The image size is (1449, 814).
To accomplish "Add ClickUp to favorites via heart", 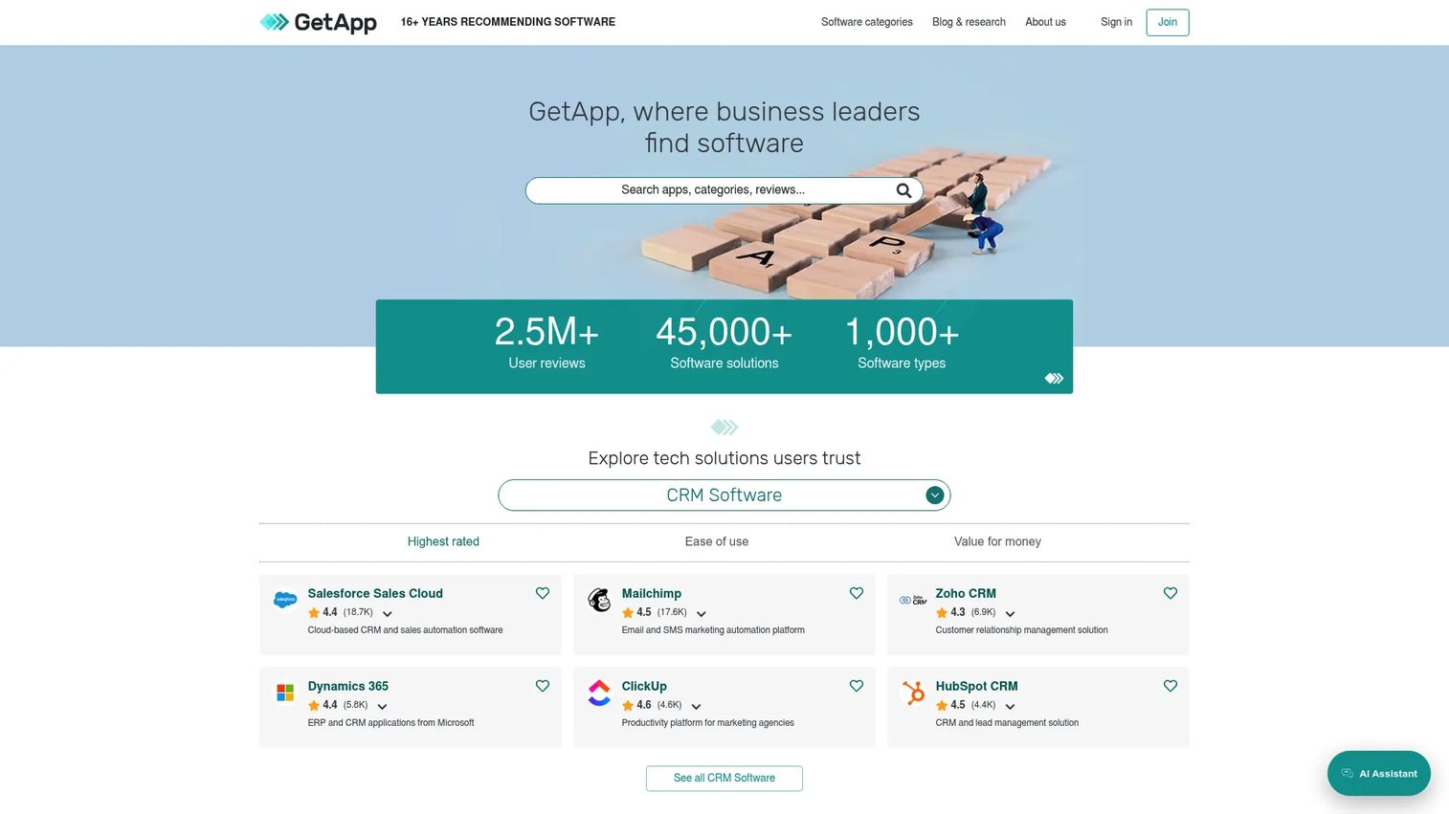I will point(857,686).
